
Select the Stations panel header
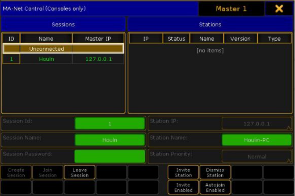(210, 24)
